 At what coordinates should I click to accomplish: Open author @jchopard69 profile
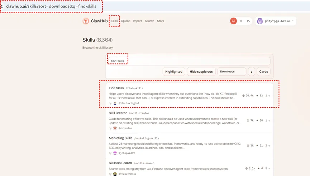(x=127, y=153)
